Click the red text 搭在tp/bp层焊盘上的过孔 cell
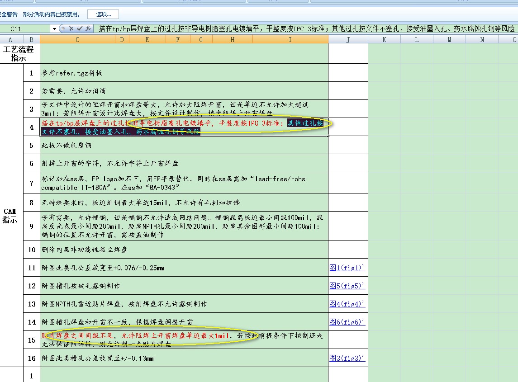518x382 pixels. coord(184,127)
